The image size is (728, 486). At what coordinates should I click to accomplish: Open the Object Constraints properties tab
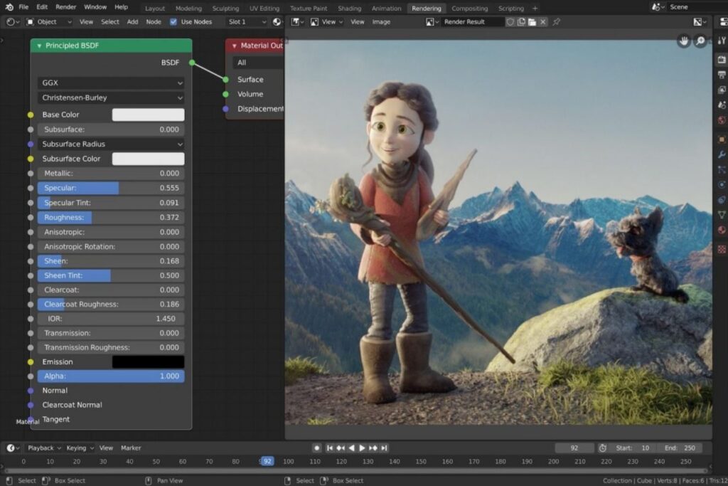[722, 200]
